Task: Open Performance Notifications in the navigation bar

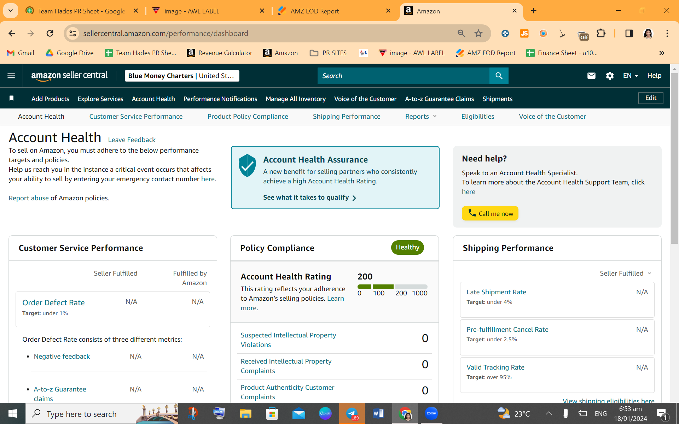Action: (x=220, y=99)
